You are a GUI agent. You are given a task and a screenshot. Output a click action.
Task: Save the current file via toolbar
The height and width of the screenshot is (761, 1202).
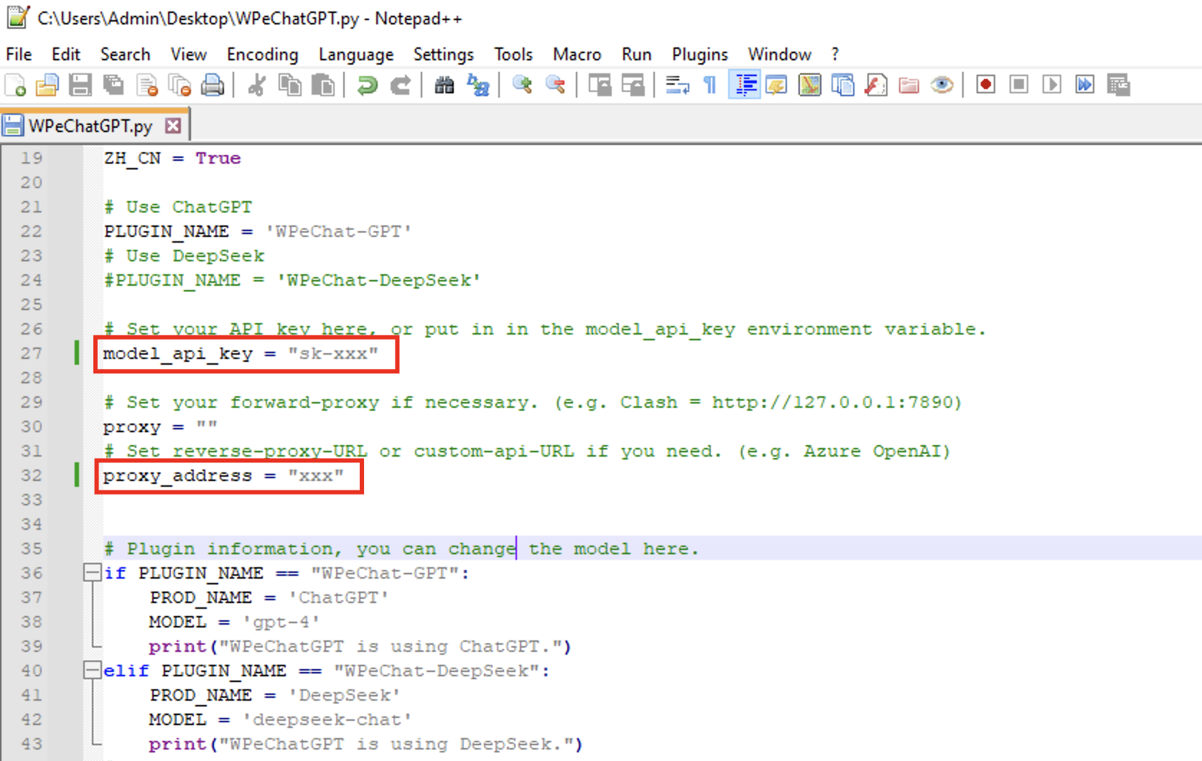tap(80, 85)
